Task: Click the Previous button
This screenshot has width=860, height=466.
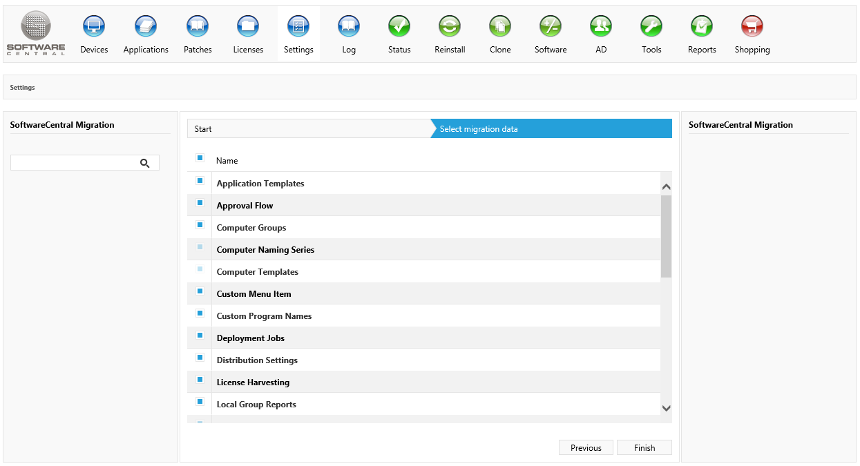Action: [x=586, y=448]
